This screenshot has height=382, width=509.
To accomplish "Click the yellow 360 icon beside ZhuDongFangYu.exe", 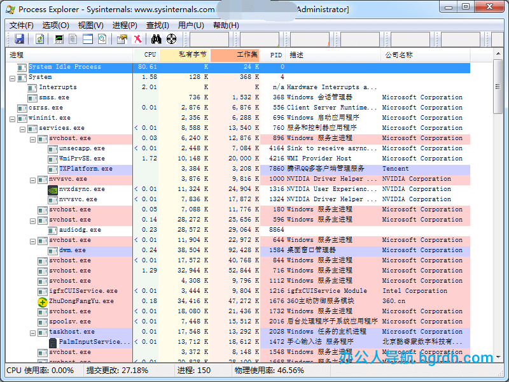I will 43,301.
